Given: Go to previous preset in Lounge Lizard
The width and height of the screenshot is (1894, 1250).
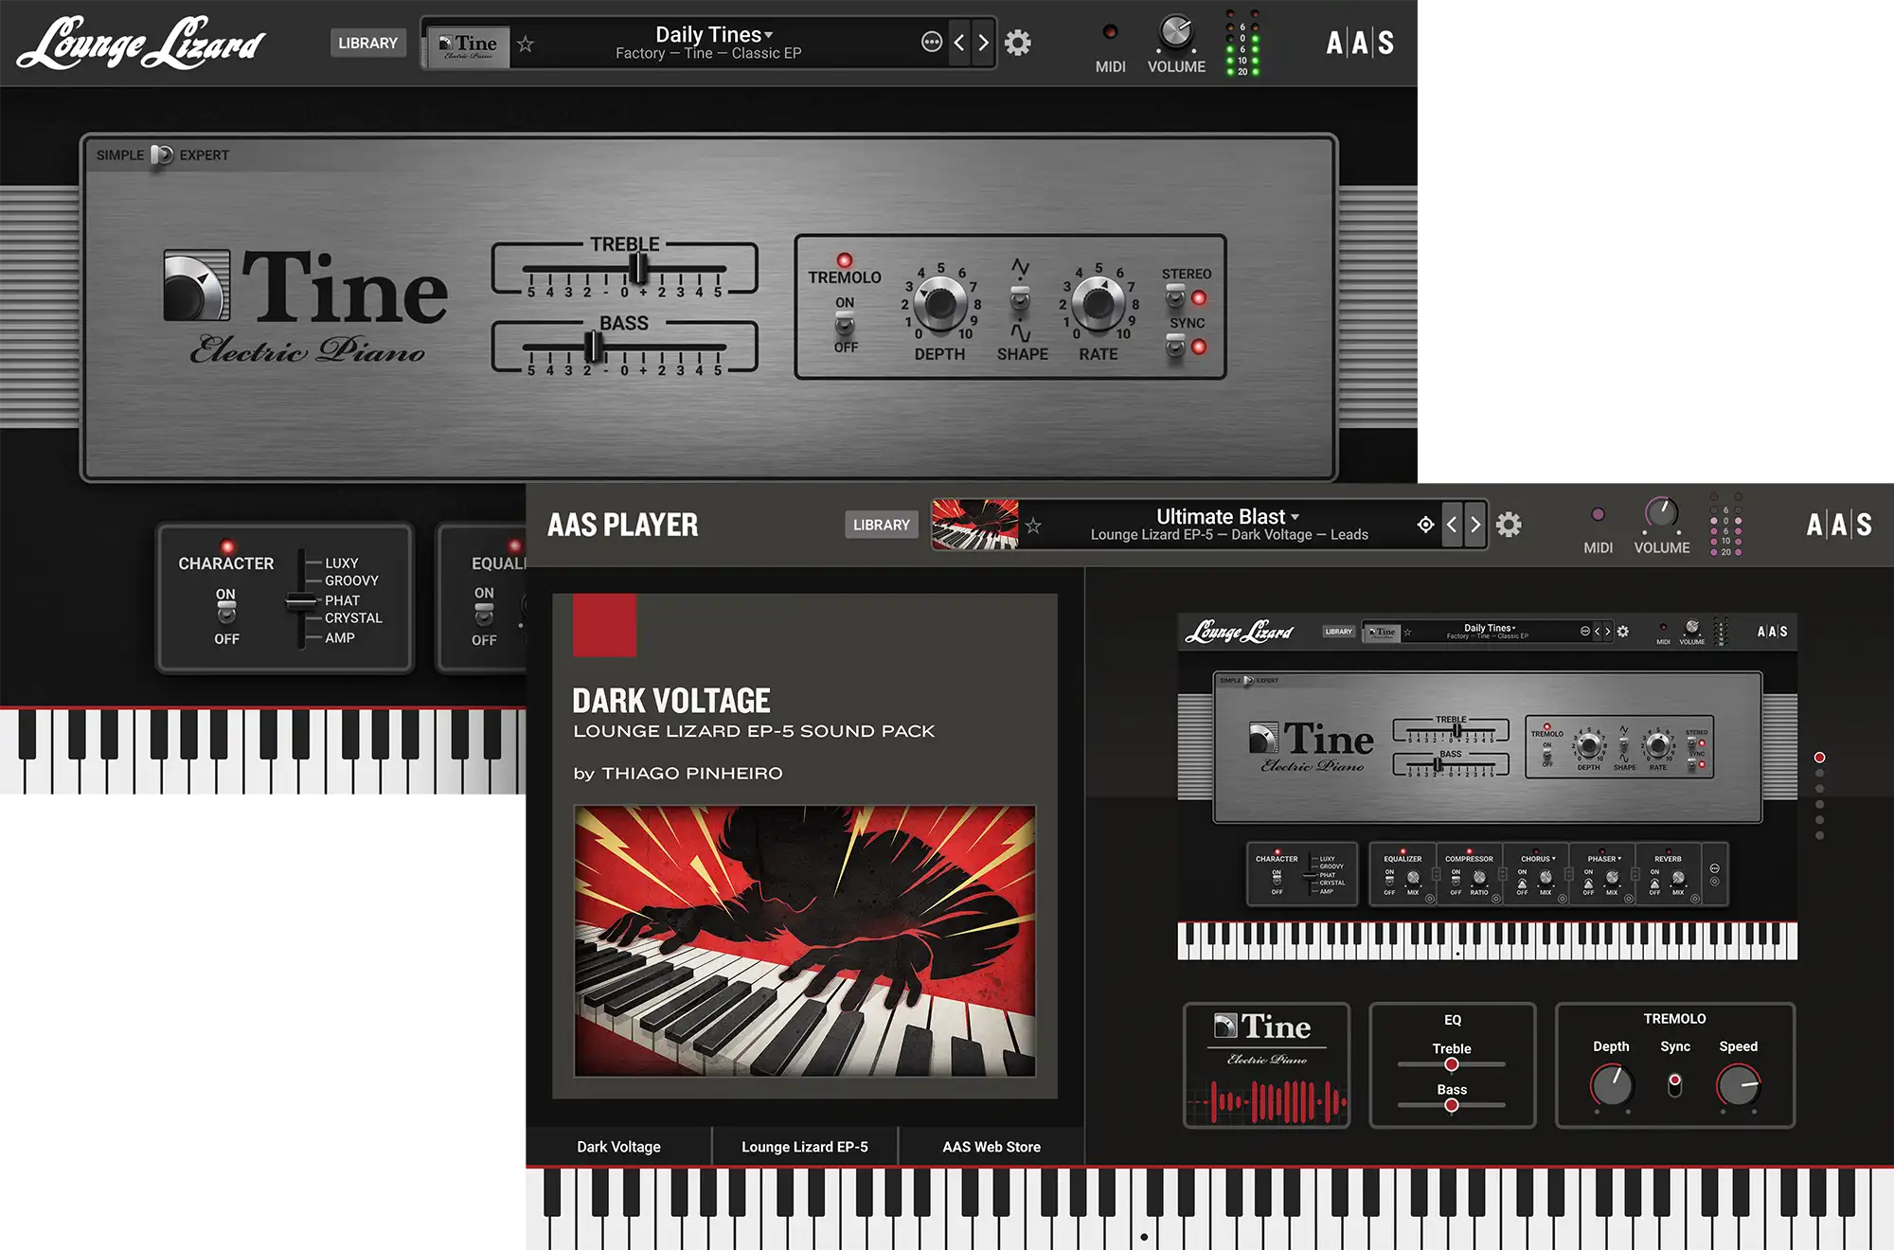Looking at the screenshot, I should [959, 43].
